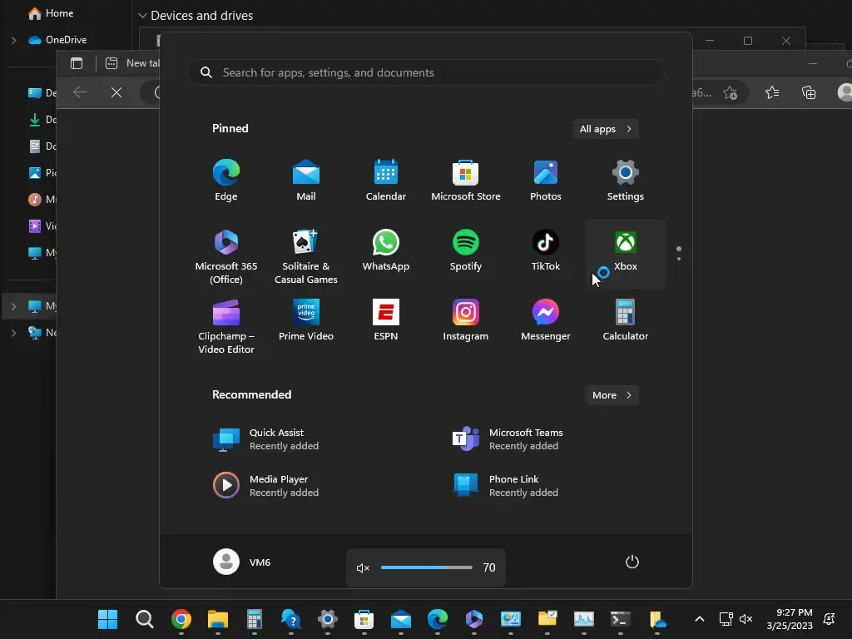Viewport: 852px width, 639px height.
Task: Open Settings from the Pinned grid
Action: 626,181
